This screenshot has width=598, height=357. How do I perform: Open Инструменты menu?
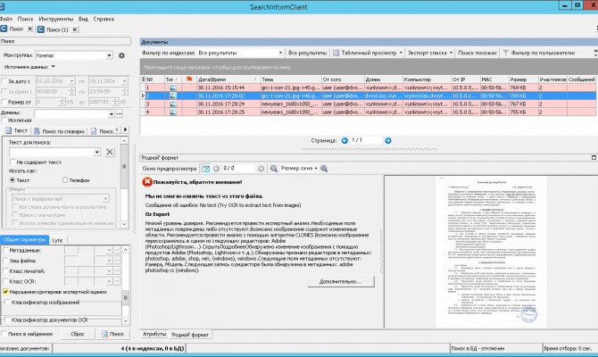[55, 19]
